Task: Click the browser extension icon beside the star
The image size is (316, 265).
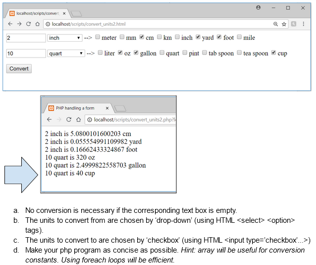Action: (x=294, y=24)
